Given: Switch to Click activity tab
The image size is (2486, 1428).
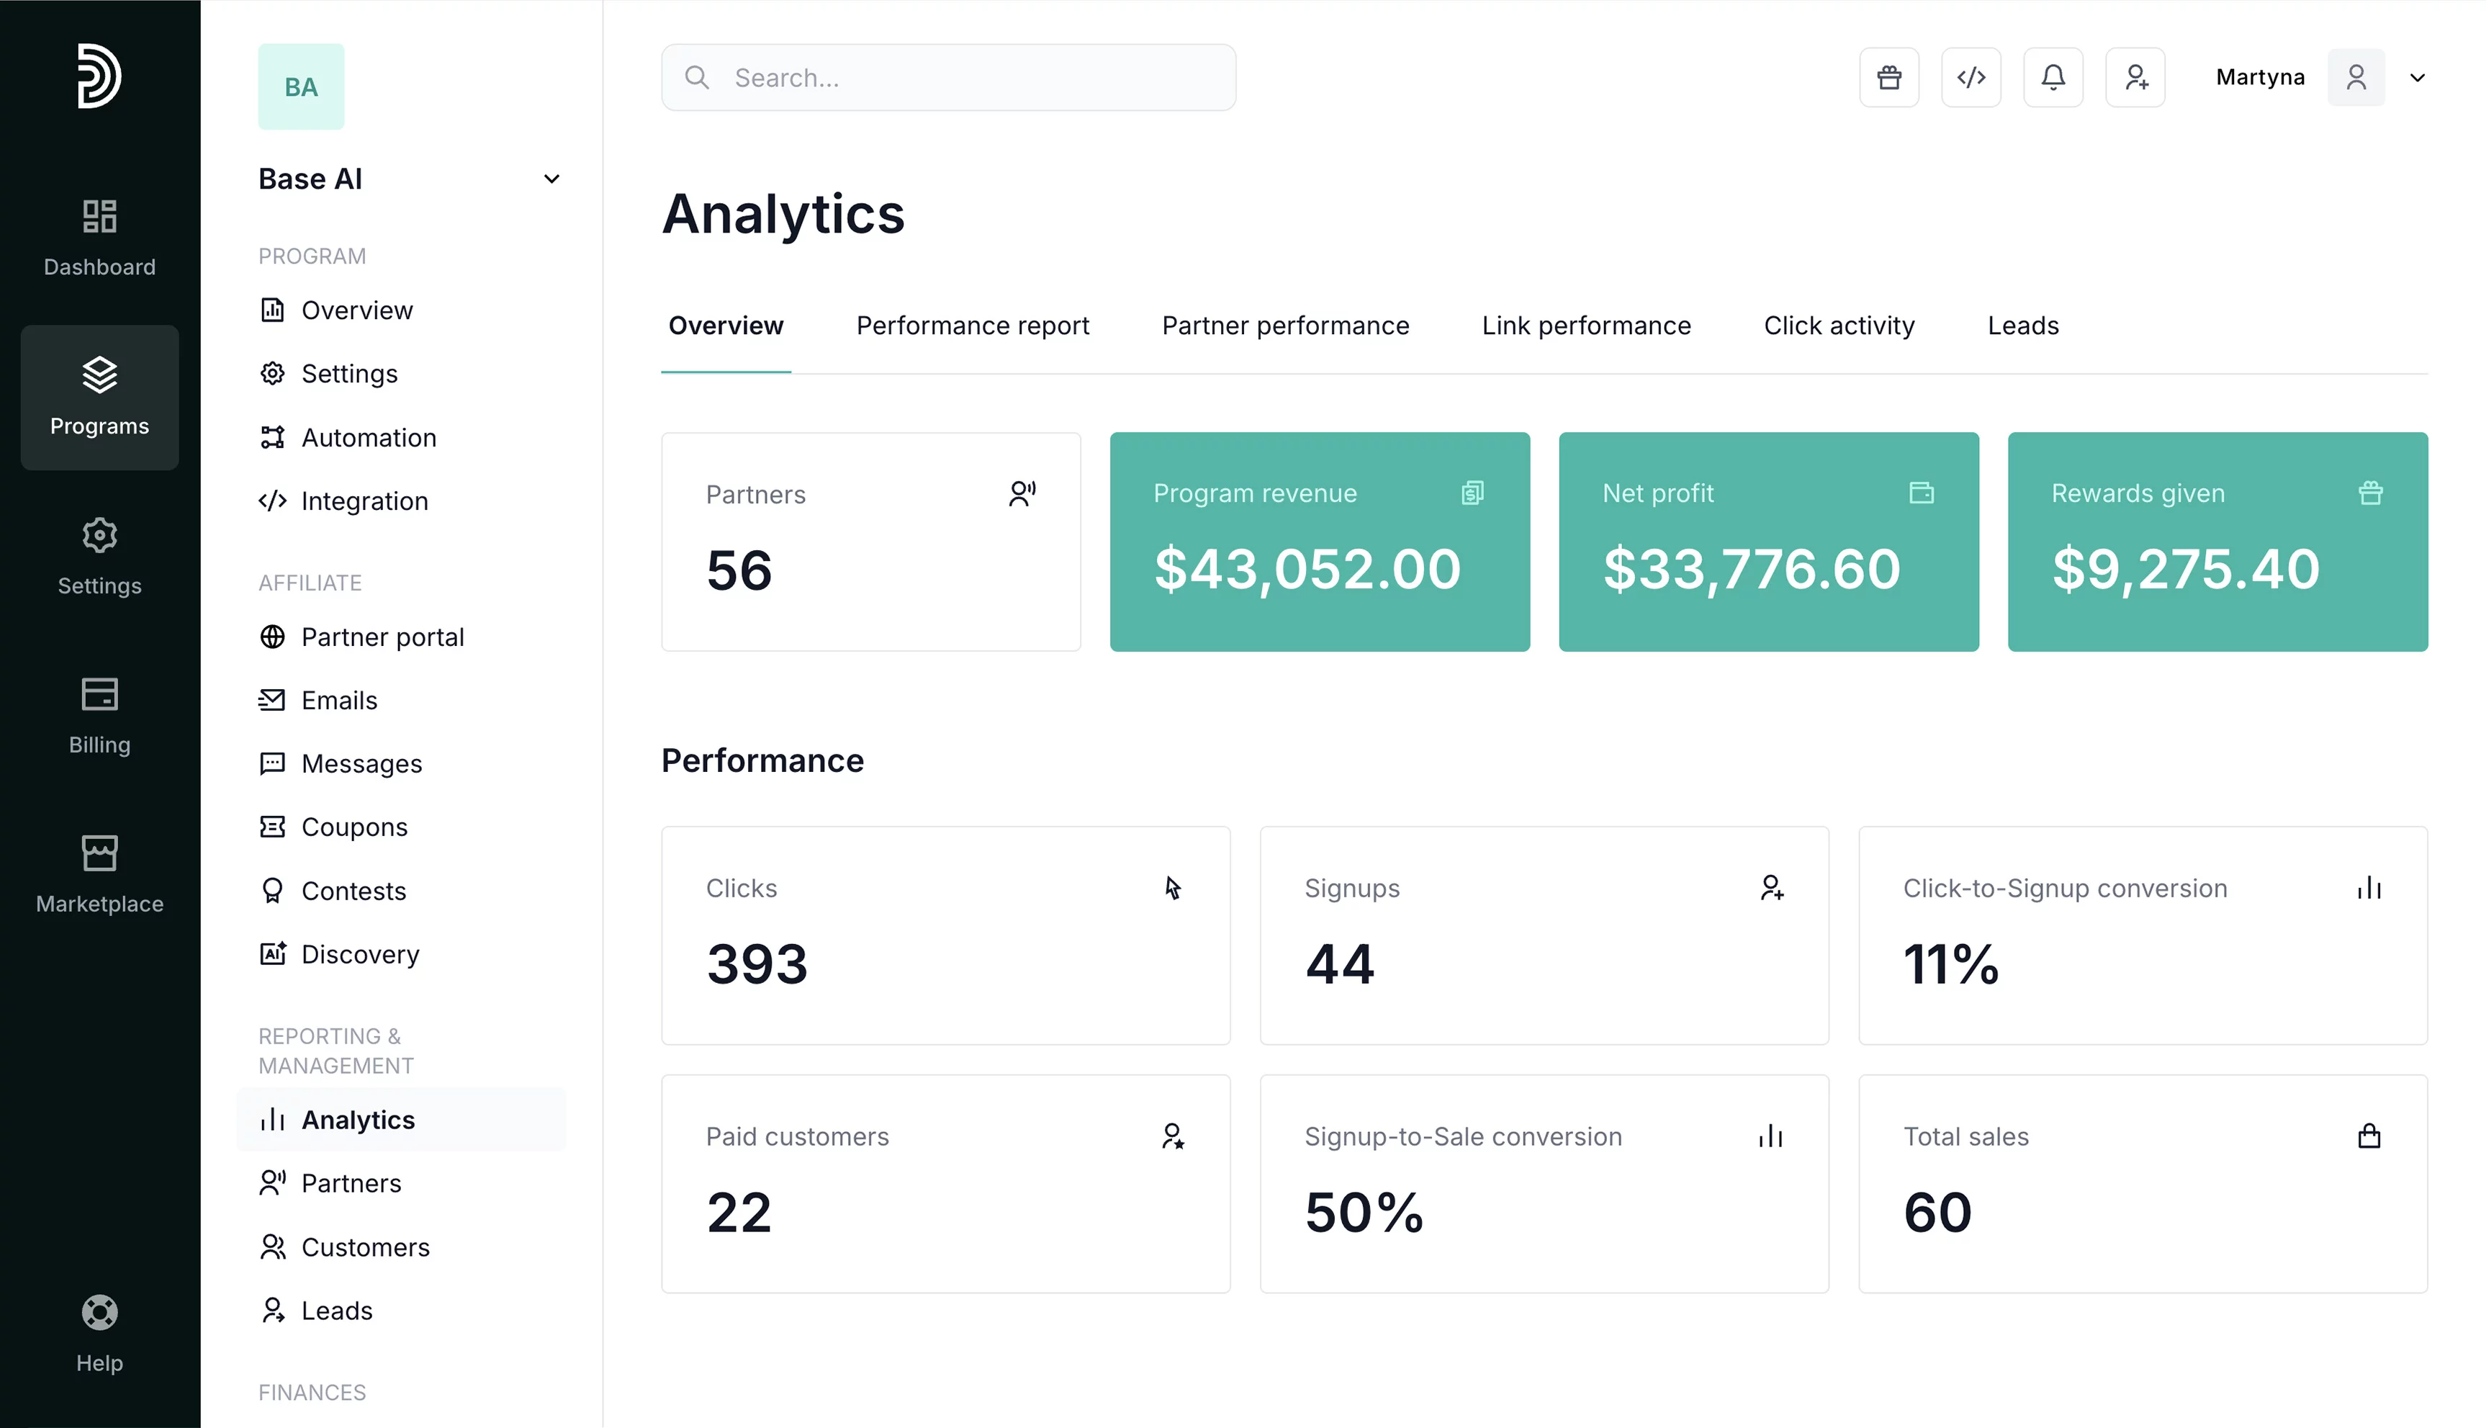Looking at the screenshot, I should (x=1838, y=325).
